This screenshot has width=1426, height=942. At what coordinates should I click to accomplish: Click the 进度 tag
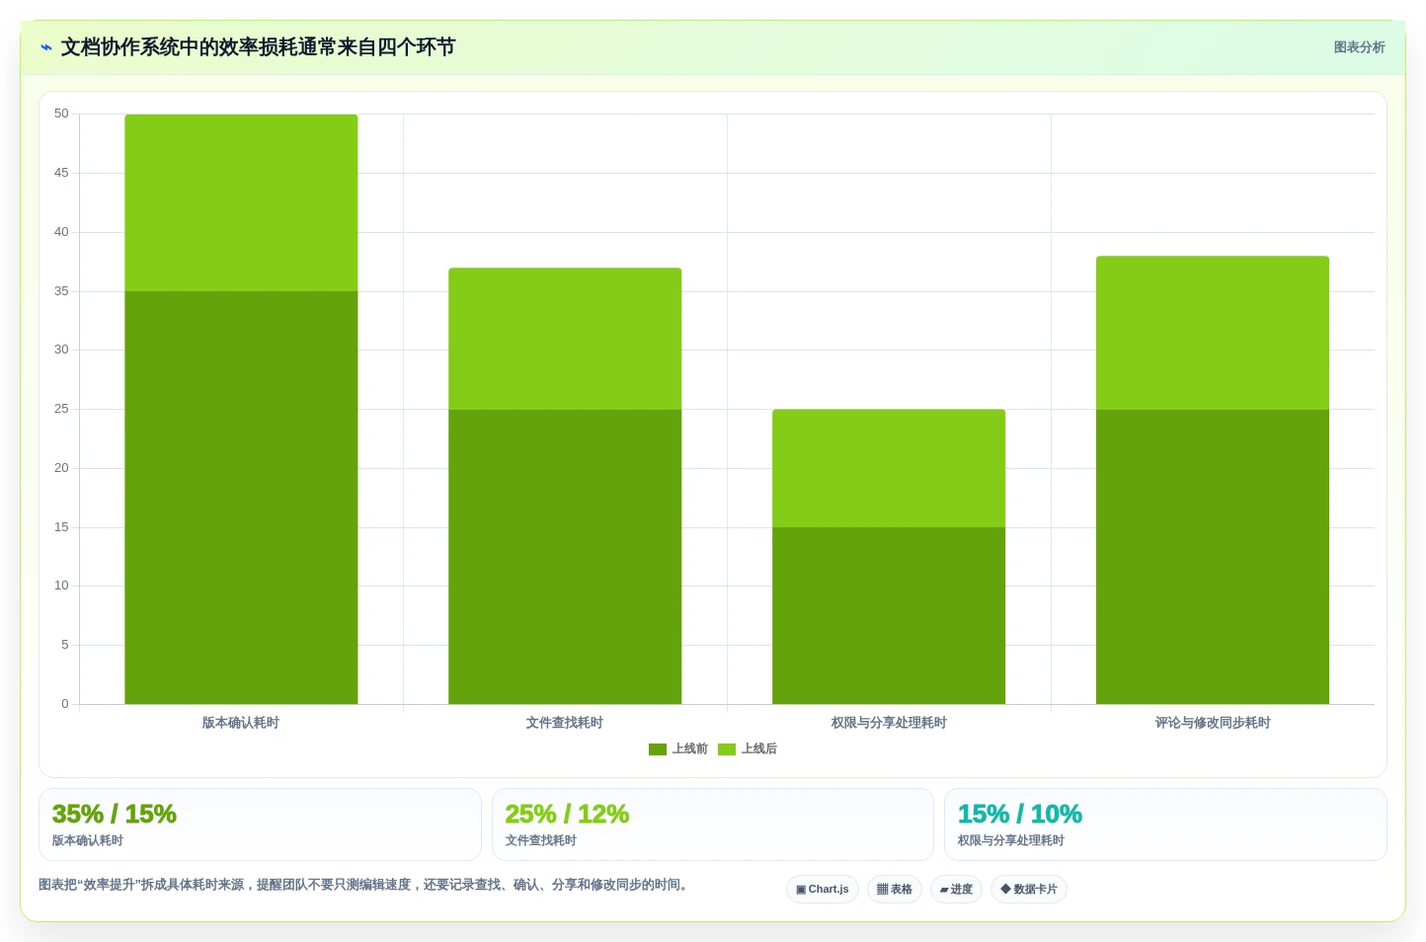click(956, 890)
